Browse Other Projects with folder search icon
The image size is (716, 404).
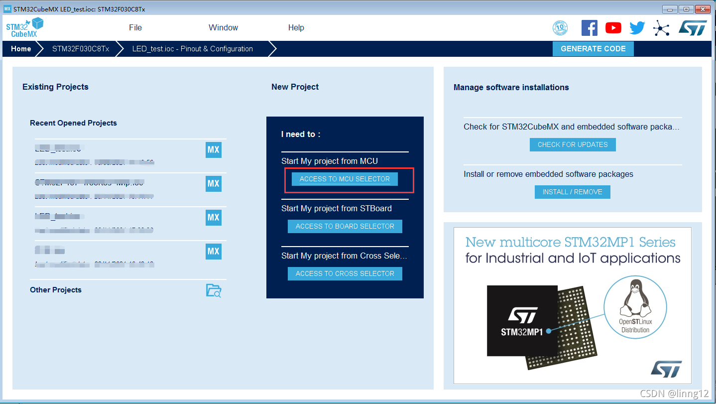click(214, 290)
